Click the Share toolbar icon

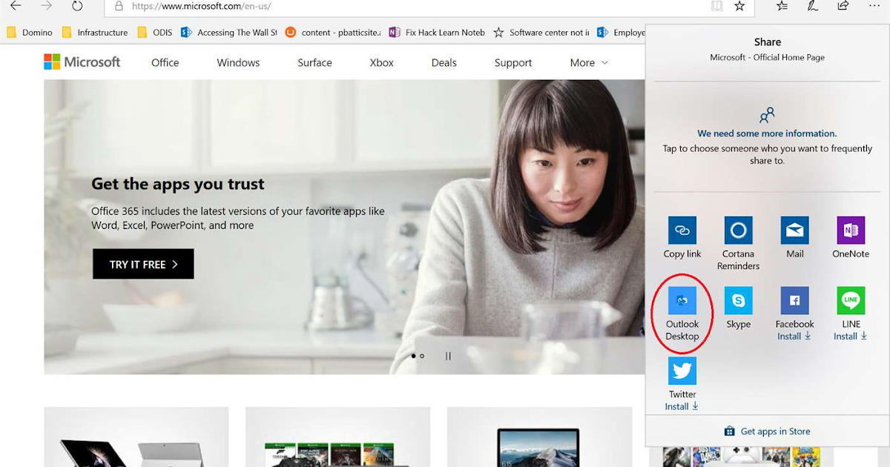[x=843, y=6]
